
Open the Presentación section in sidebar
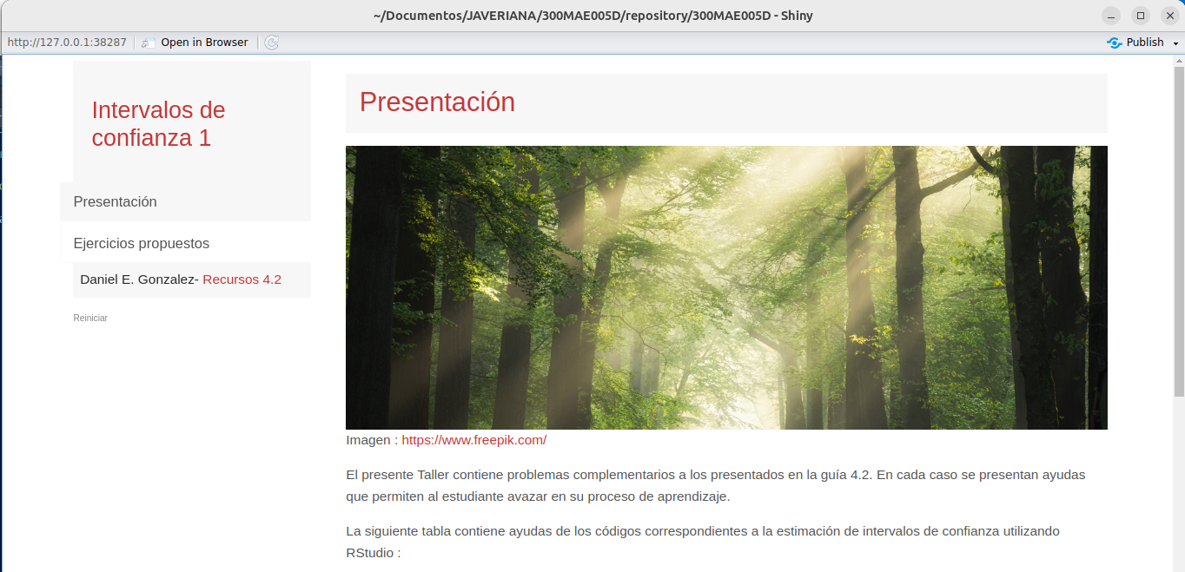(116, 201)
